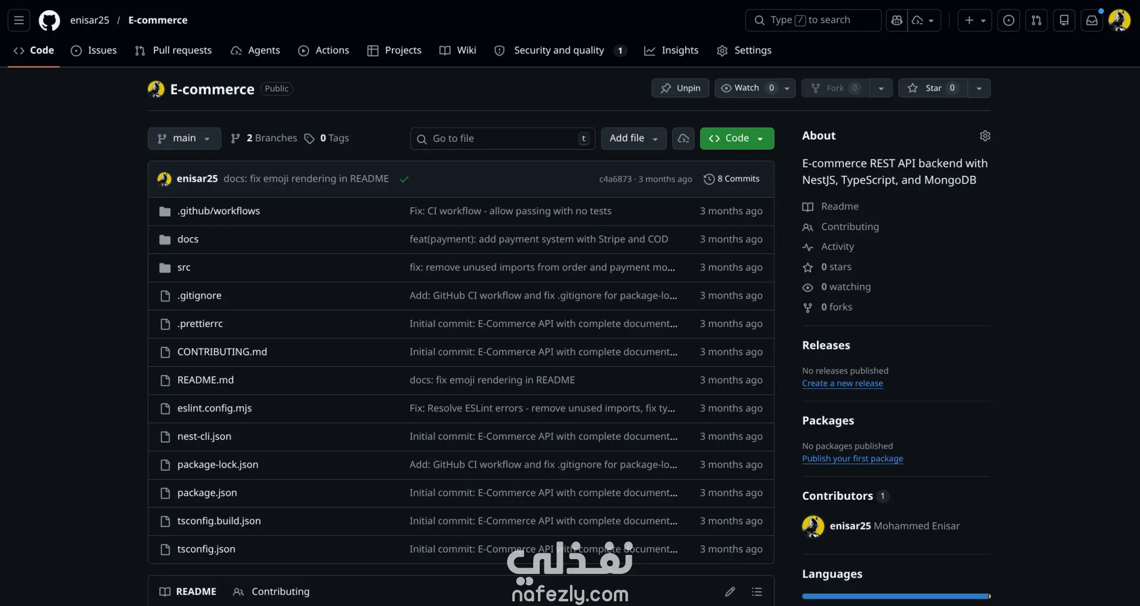Open the global navigation hamburger menu

19,20
